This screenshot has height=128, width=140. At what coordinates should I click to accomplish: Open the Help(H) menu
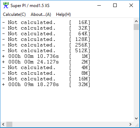pos(63,14)
